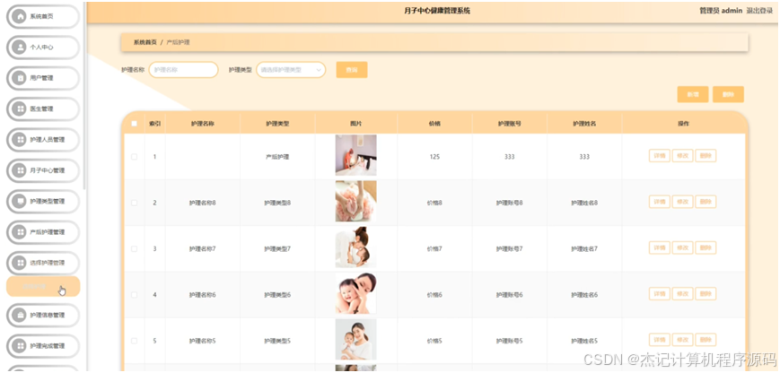Check the checkbox for 护理名称6 row
780x373 pixels.
coord(134,294)
